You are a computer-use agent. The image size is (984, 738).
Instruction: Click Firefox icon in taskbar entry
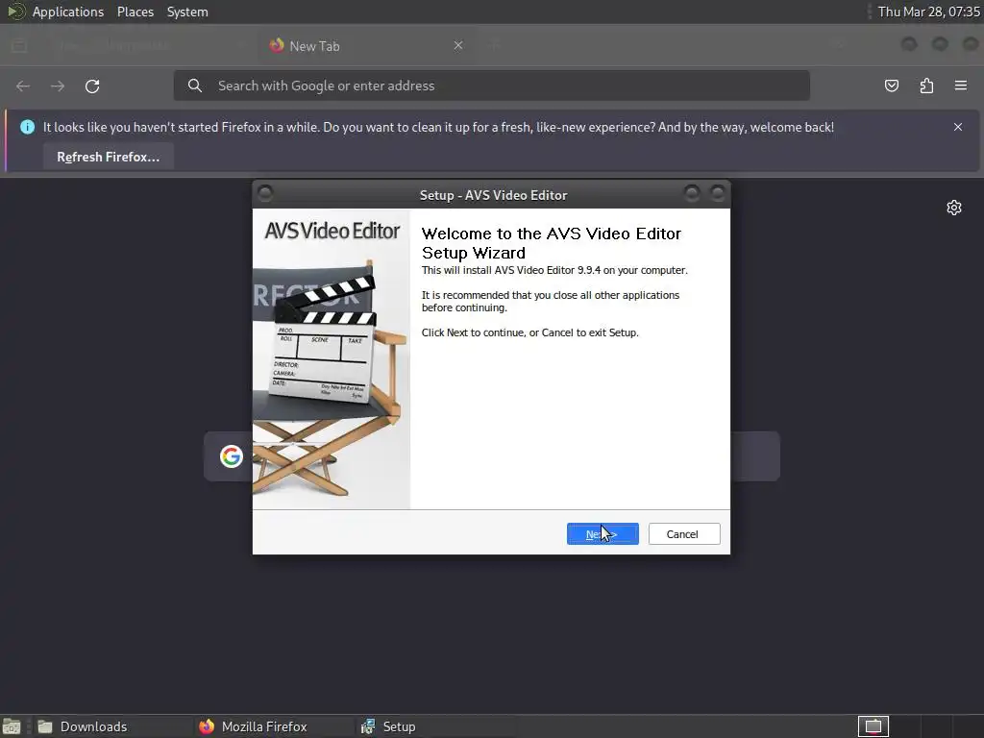(207, 726)
